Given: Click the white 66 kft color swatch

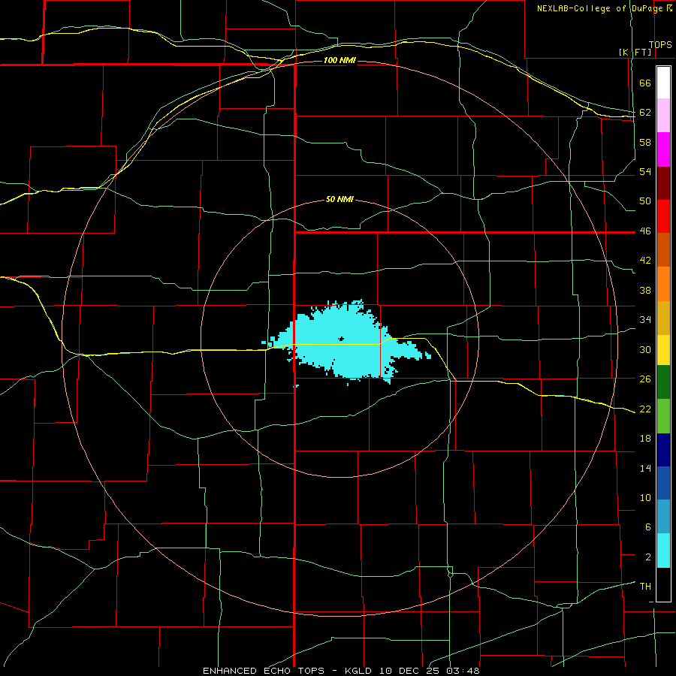Looking at the screenshot, I should (x=663, y=83).
